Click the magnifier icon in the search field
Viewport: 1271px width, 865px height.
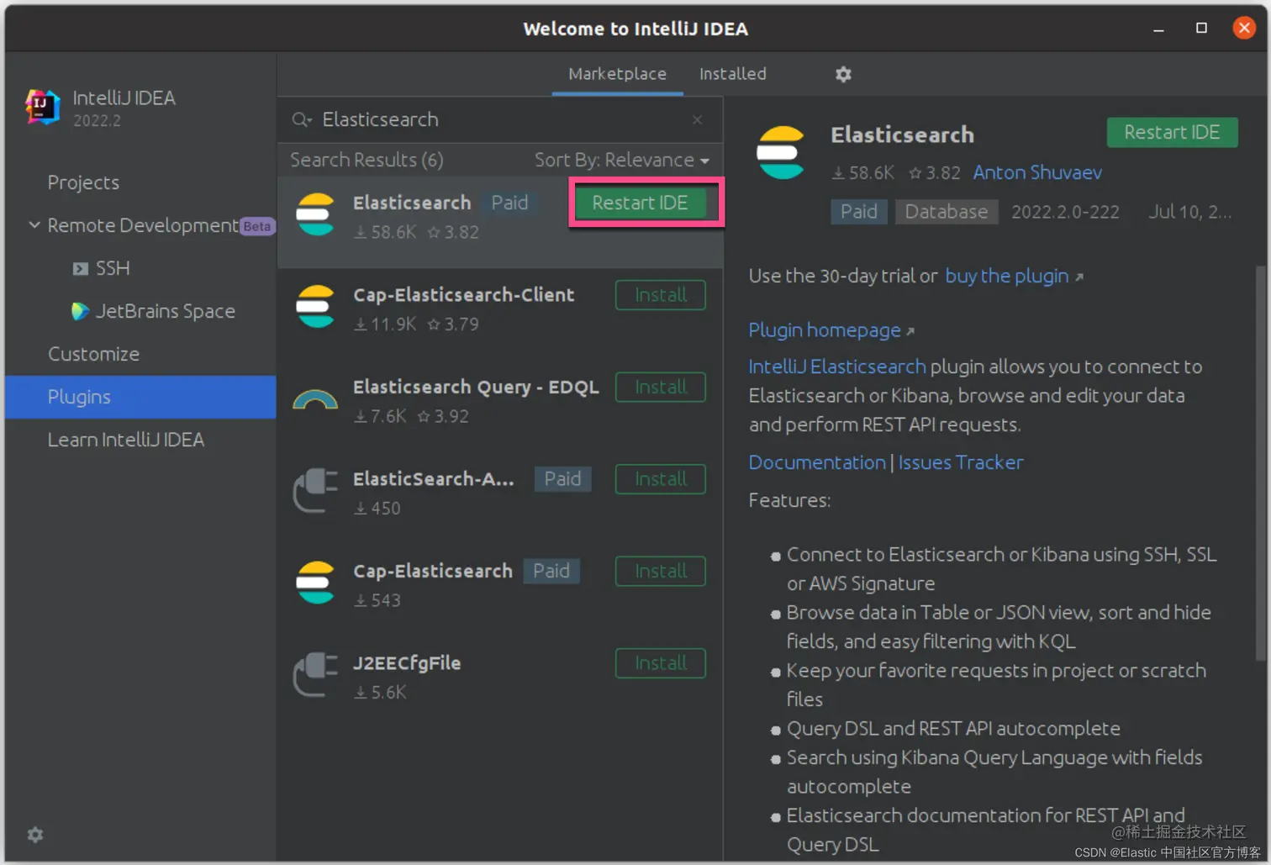point(301,119)
